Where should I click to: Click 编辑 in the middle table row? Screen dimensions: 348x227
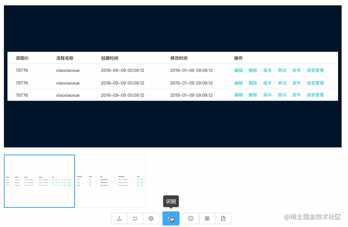[x=238, y=83]
